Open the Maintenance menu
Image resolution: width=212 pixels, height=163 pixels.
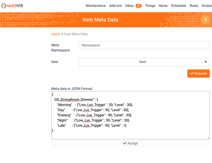[x=96, y=6]
